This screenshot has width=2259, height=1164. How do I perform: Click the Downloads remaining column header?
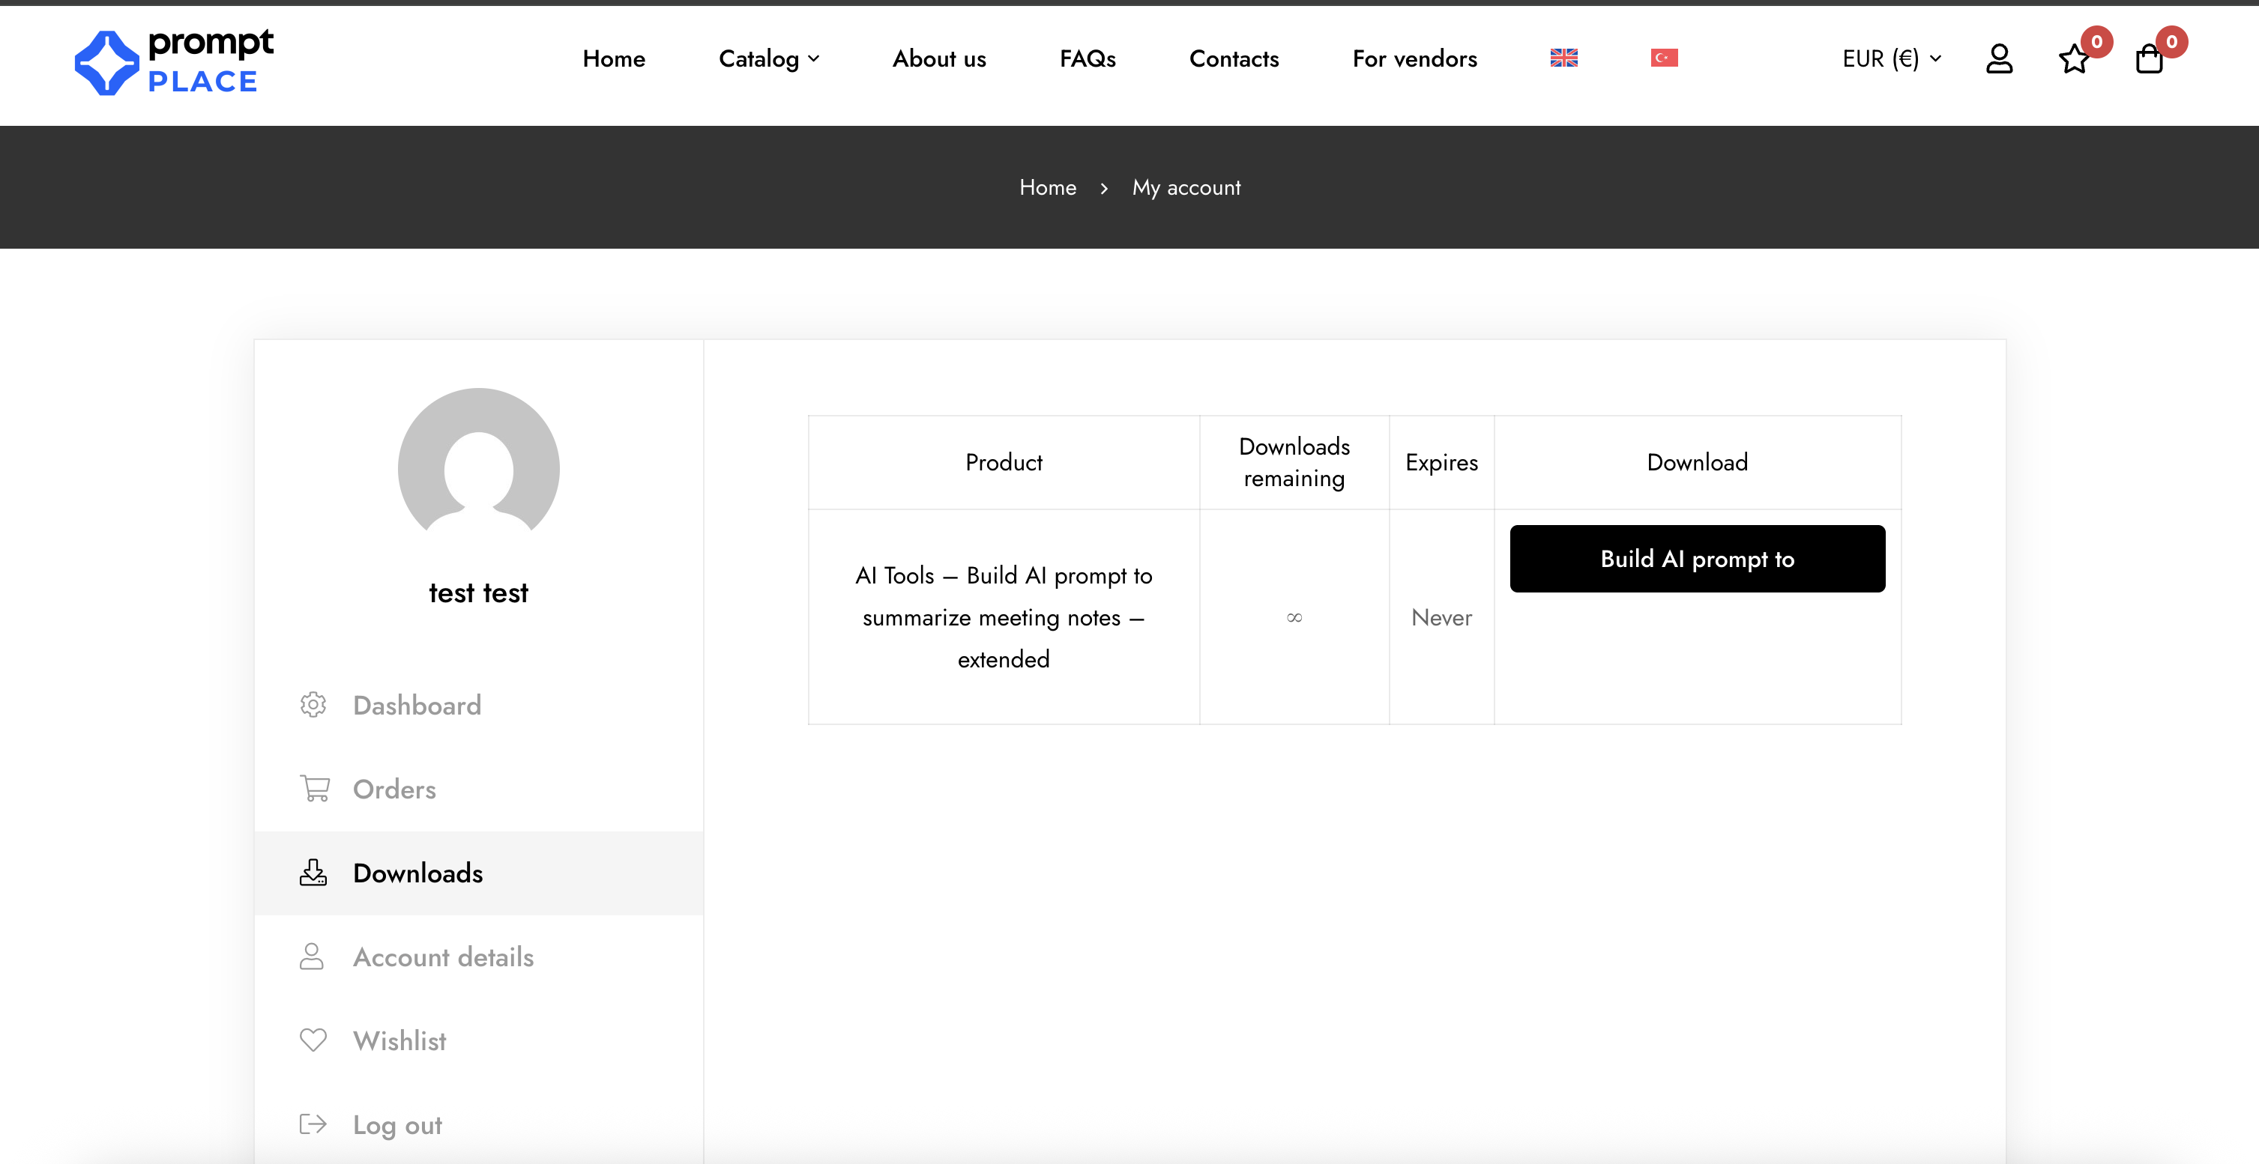pyautogui.click(x=1294, y=462)
